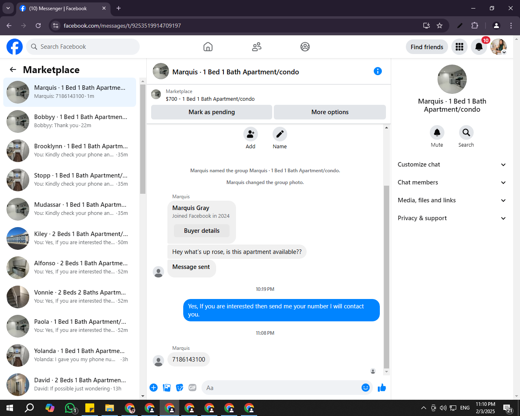Screen dimensions: 520x416
Task: Go to Home feed icon
Action: coord(208,47)
